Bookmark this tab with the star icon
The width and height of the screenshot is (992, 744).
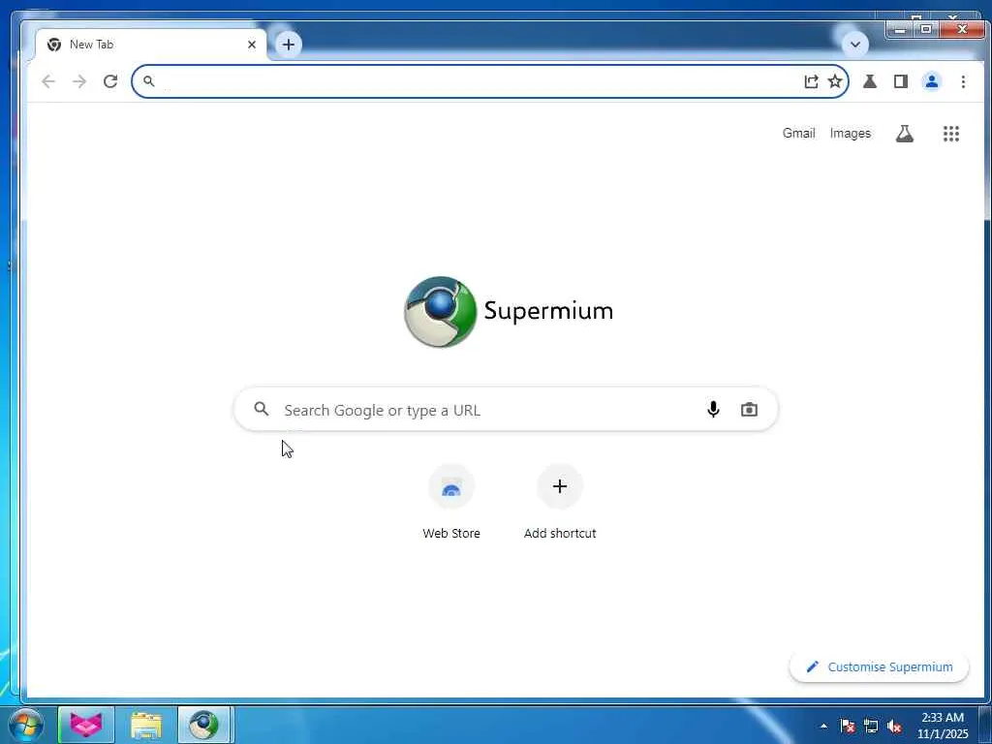pos(835,81)
